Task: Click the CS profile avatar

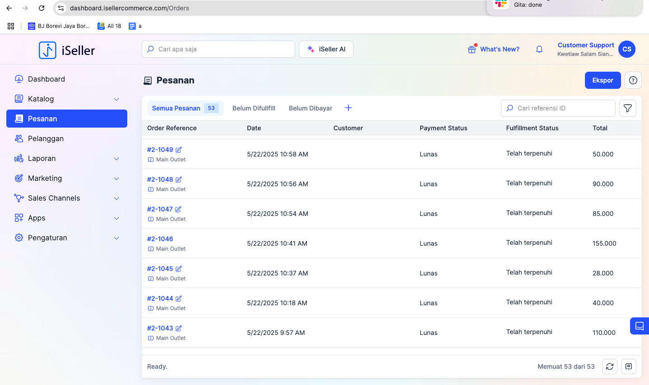Action: click(626, 49)
